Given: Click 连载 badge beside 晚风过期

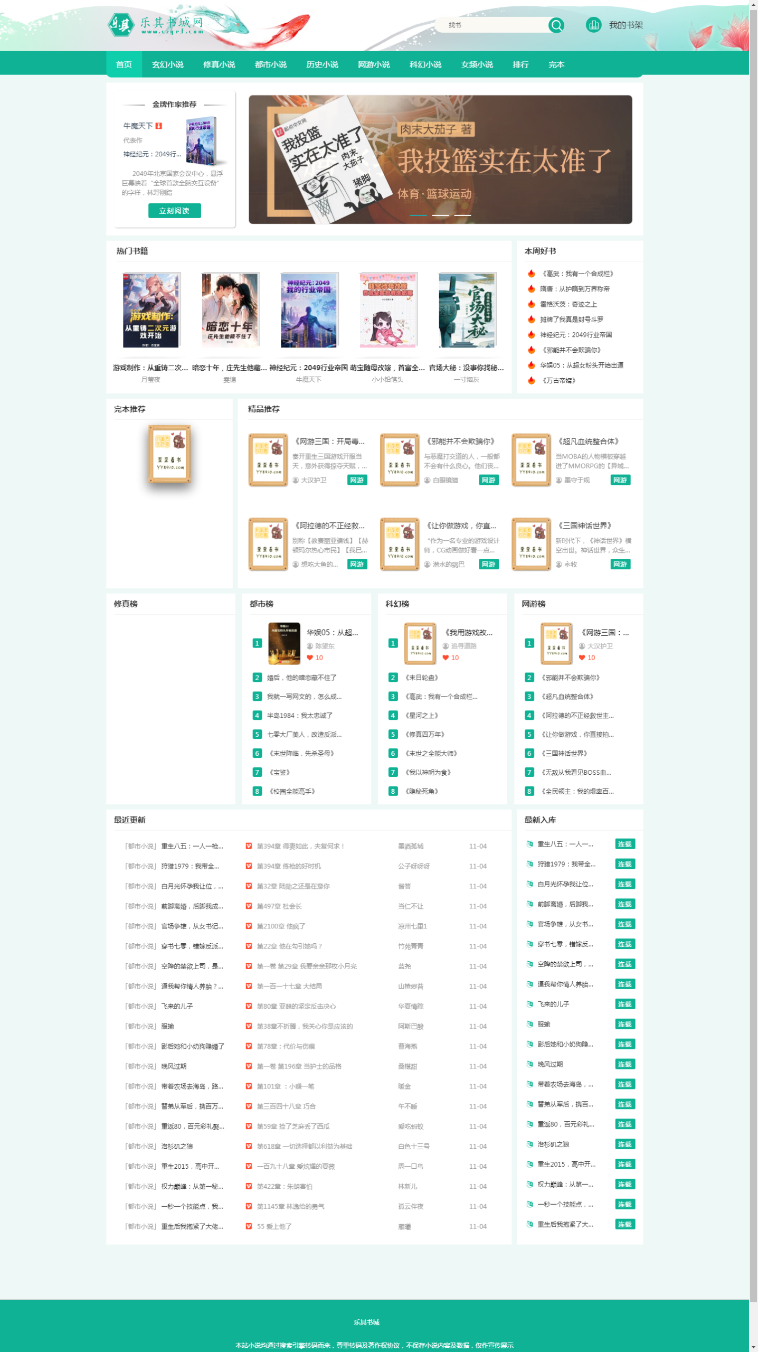Looking at the screenshot, I should (624, 1064).
